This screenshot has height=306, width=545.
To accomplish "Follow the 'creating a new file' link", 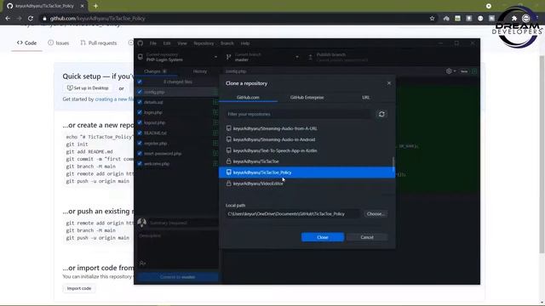I will point(114,99).
